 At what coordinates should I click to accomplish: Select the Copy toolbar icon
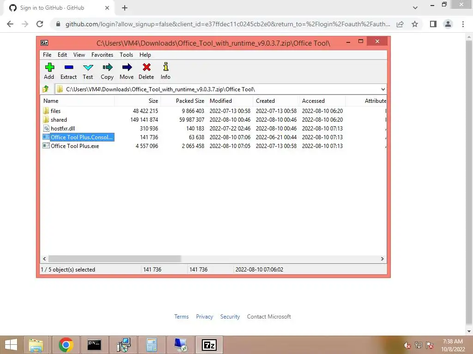[107, 71]
